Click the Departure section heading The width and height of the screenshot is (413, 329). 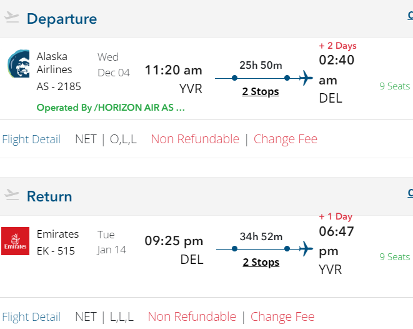(62, 19)
